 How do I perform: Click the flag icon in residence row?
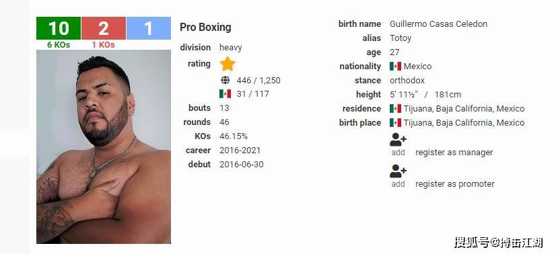[395, 109]
